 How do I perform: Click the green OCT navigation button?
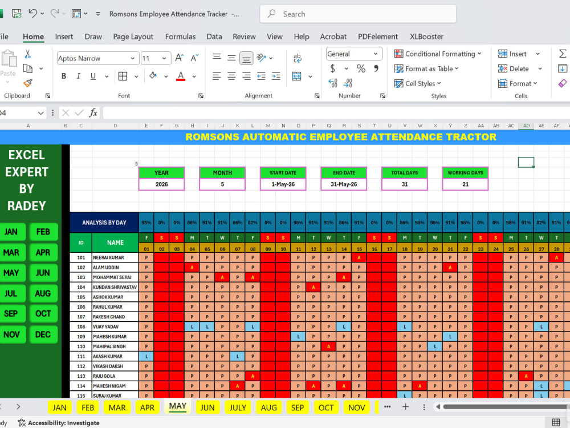43,314
